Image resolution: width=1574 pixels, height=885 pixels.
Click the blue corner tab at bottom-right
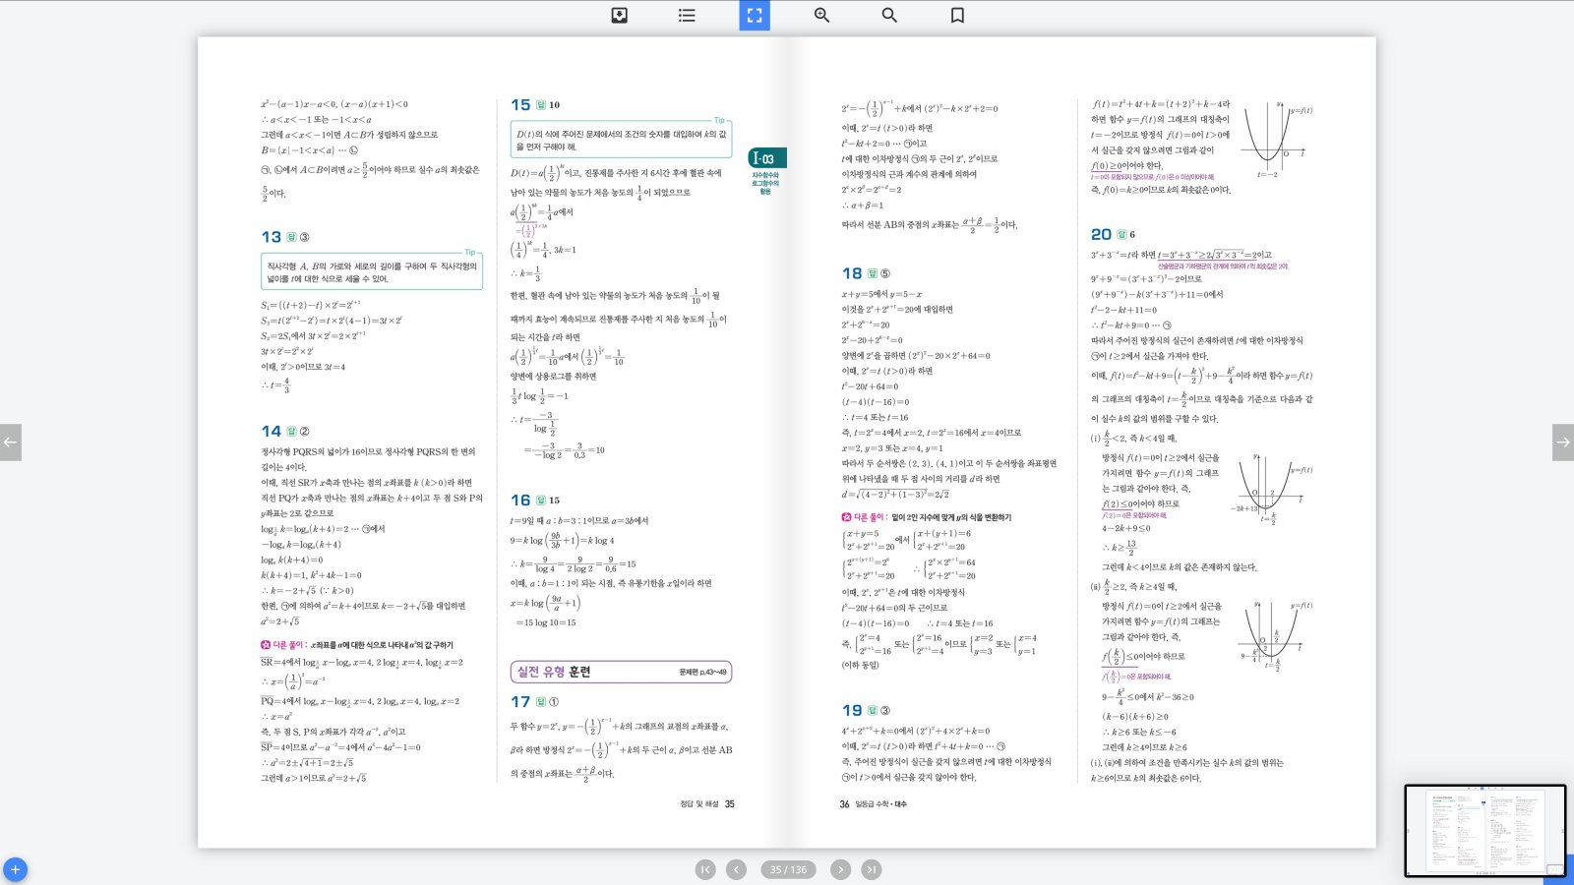[x=1559, y=872]
